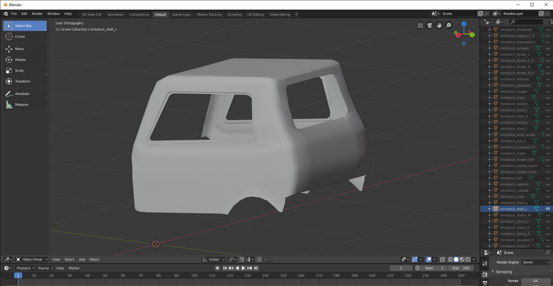Select the Rotate tool
553x286 pixels.
point(20,60)
